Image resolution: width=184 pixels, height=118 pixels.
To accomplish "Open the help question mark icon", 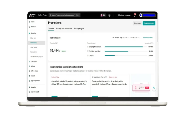I will click(109, 15).
